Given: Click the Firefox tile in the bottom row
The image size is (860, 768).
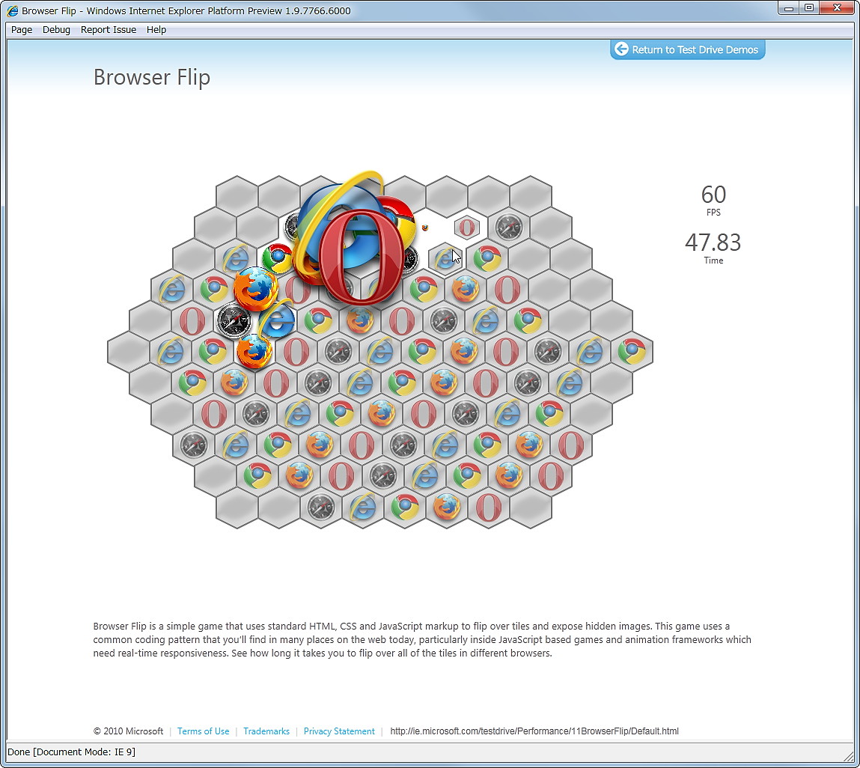Looking at the screenshot, I should point(446,507).
